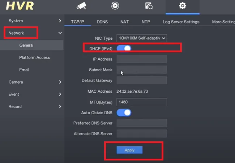Select Camera in the sidebar
Screen dimensions: 235x163
(x=16, y=82)
